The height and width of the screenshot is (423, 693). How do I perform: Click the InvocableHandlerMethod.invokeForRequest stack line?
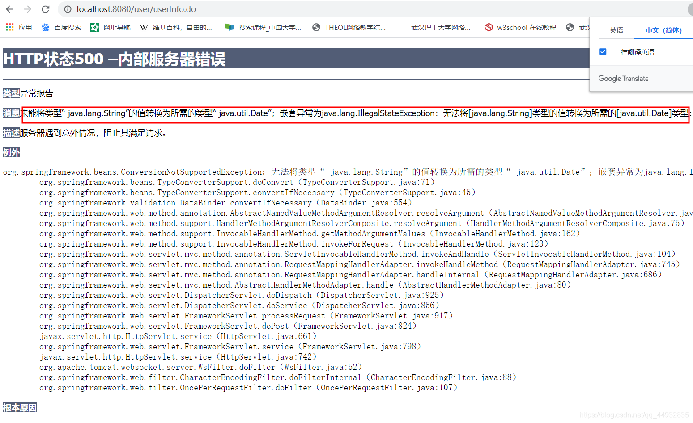pyautogui.click(x=294, y=244)
